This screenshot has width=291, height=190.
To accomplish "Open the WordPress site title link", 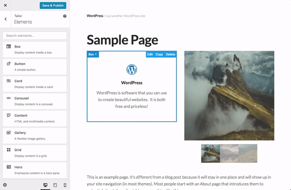I will pyautogui.click(x=95, y=16).
